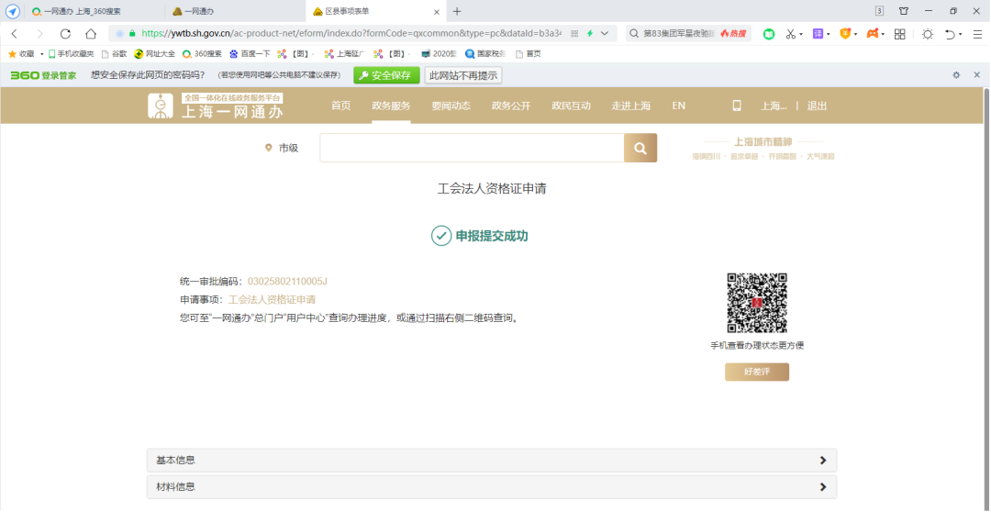
Task: Click the QR code to check status
Action: (757, 303)
